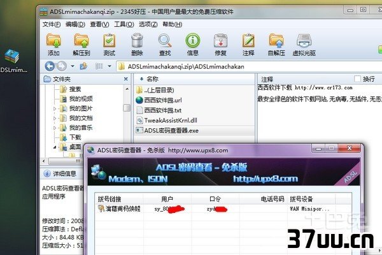The image size is (382, 255).
Task: Open the 工具(O) menu
Action: [124, 24]
